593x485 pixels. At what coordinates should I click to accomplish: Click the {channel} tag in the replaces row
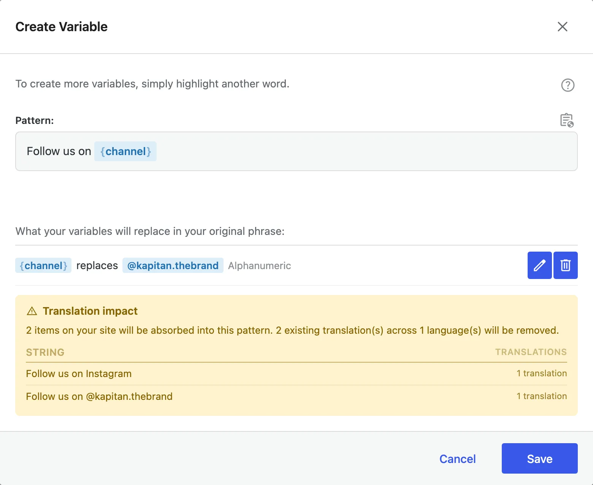coord(43,265)
